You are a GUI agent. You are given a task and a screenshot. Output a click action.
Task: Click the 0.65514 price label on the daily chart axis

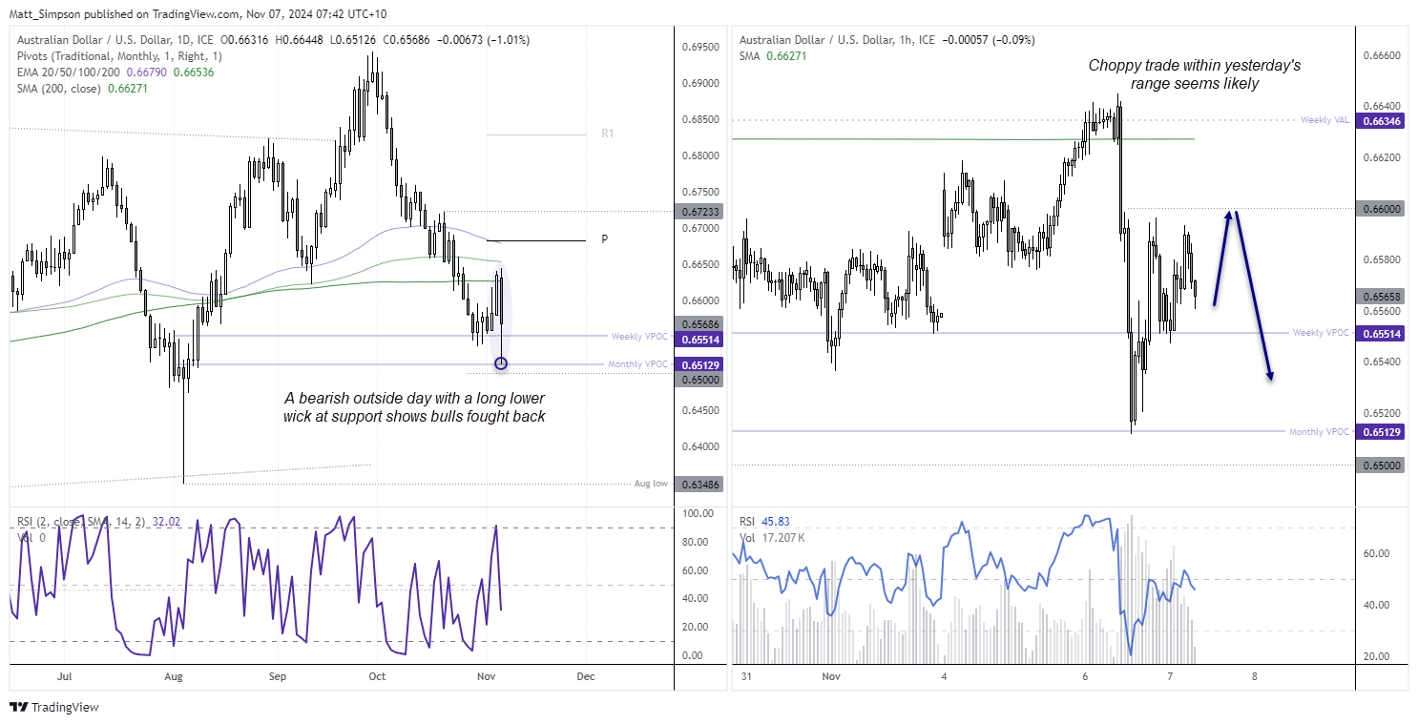tap(701, 340)
